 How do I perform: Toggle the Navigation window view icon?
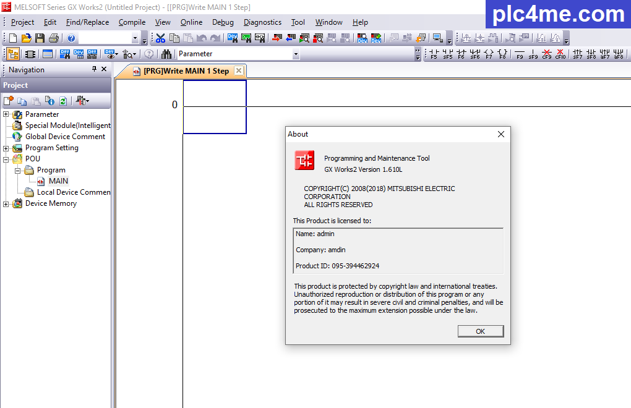point(13,54)
